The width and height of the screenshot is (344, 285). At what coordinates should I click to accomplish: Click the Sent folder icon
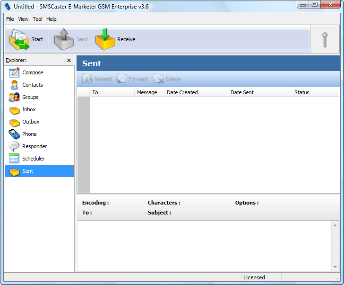click(x=15, y=172)
